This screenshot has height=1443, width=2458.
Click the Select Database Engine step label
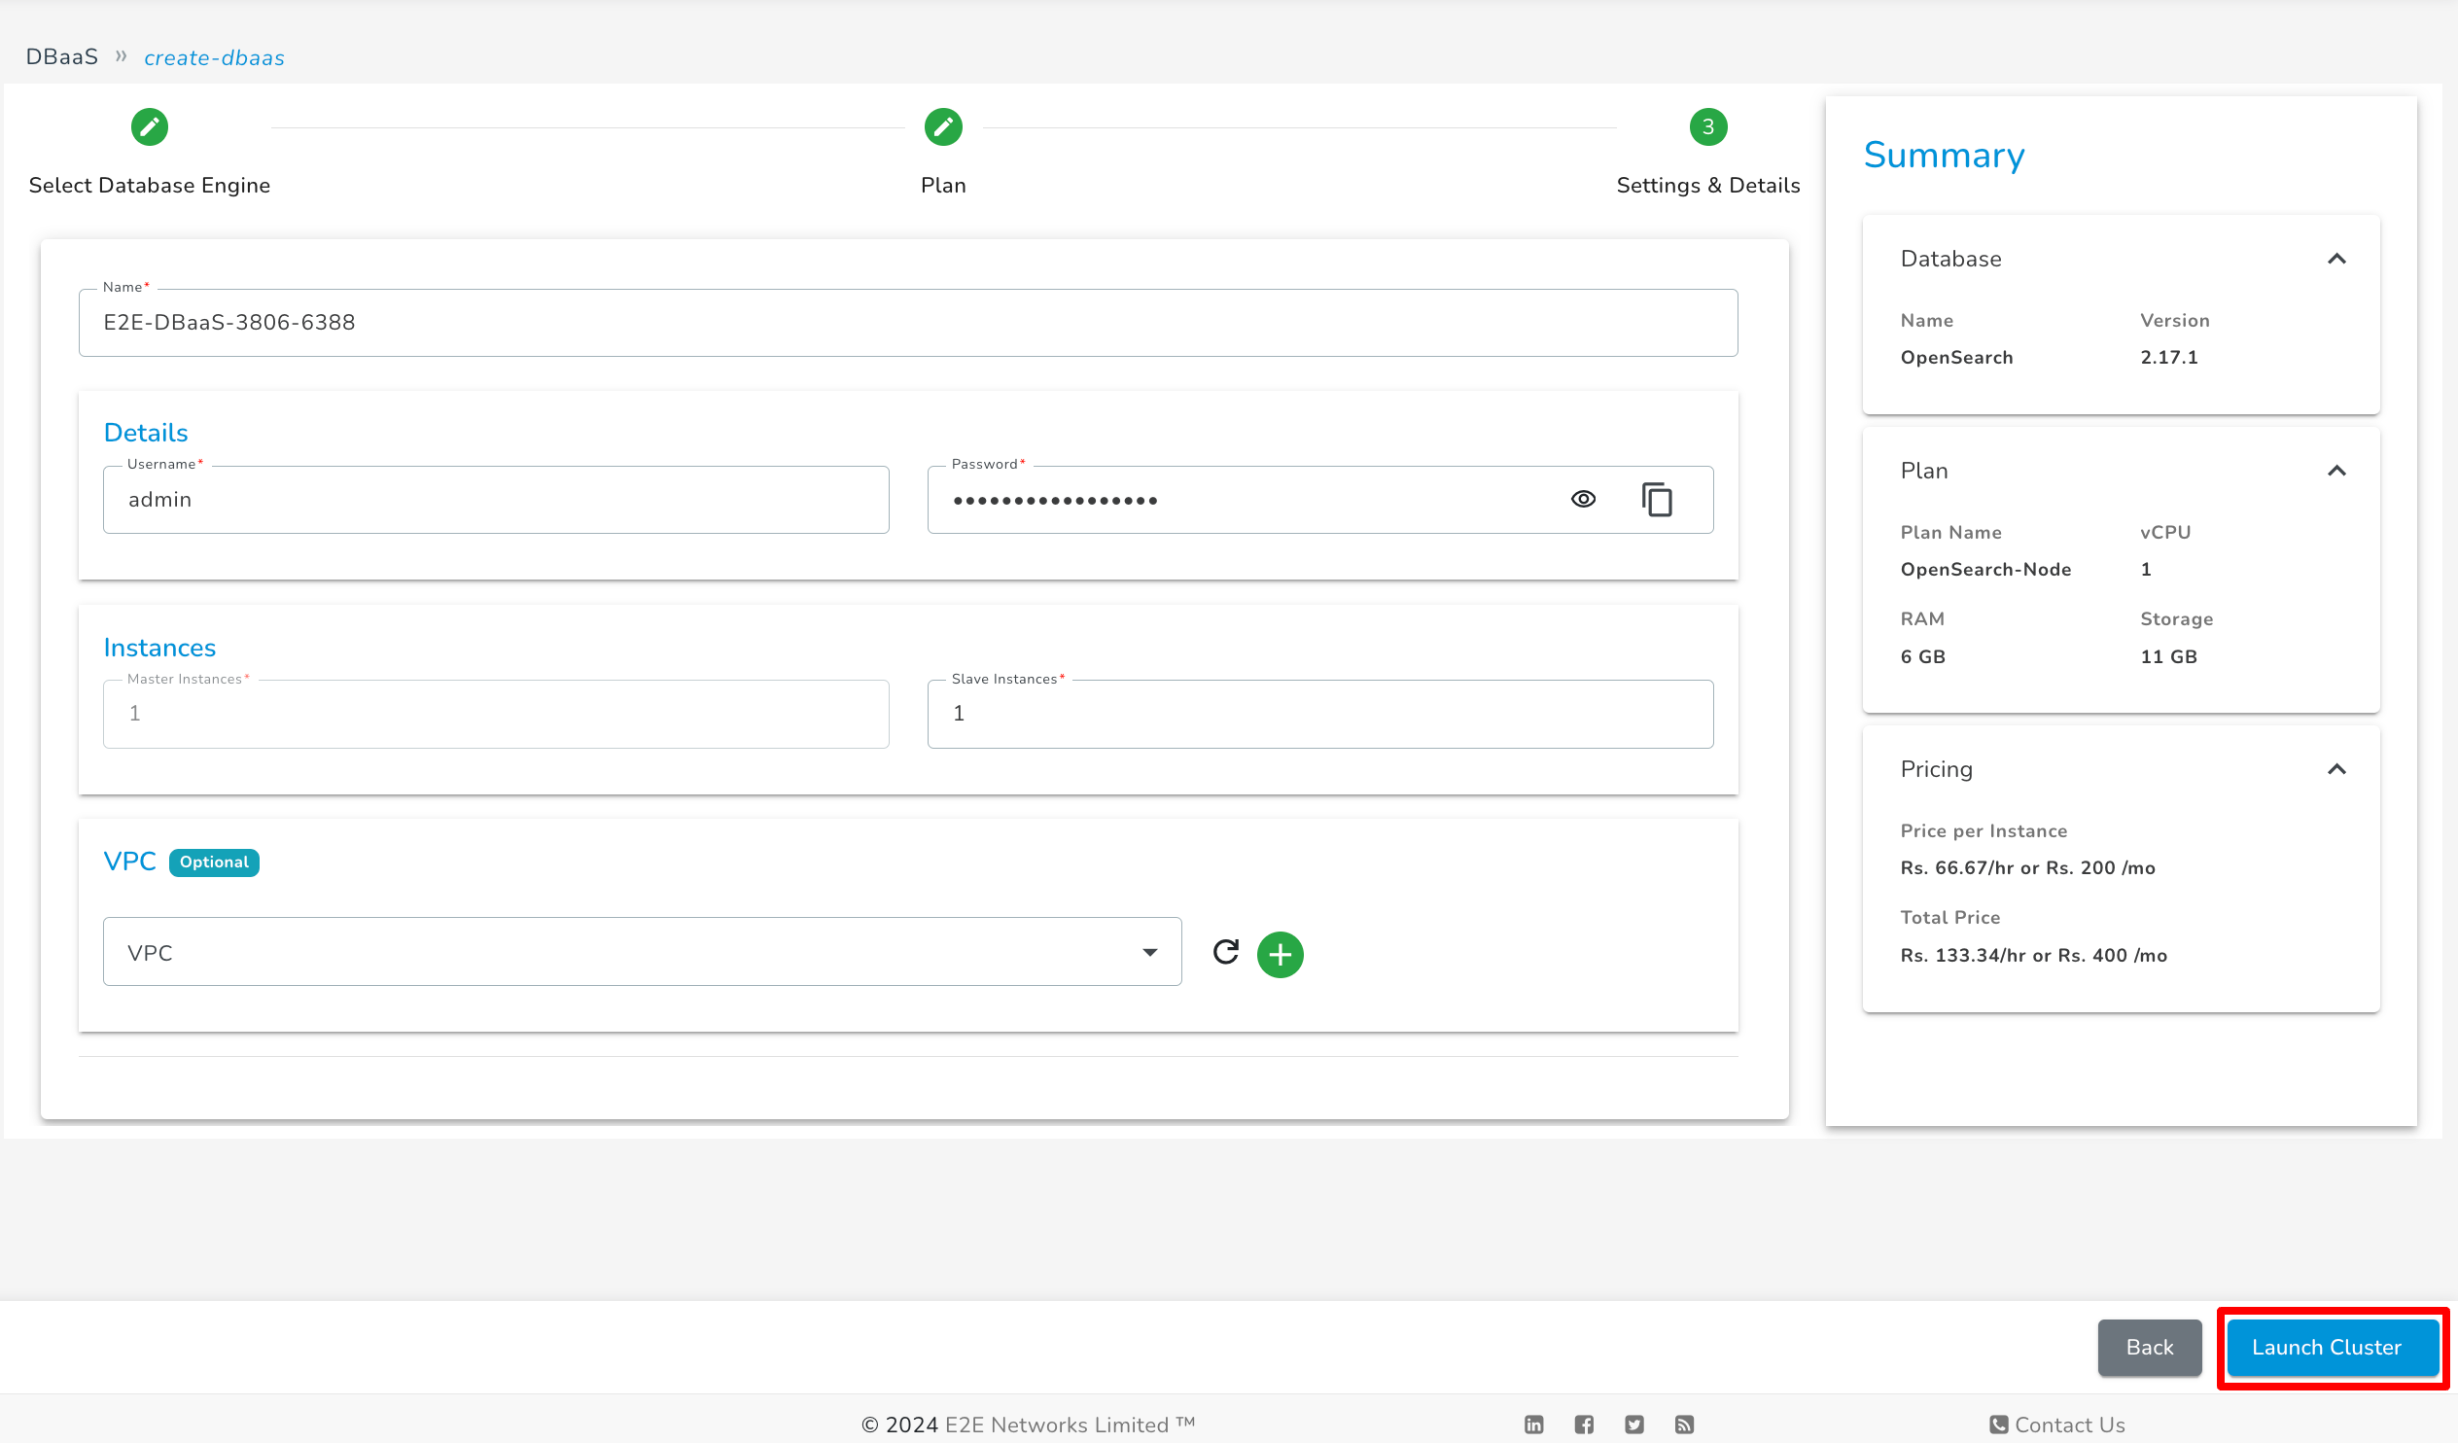tap(149, 186)
